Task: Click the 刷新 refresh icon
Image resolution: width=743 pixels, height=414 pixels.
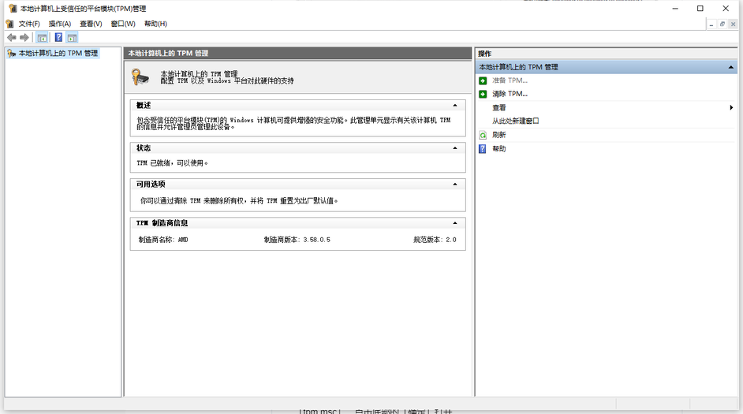Action: (483, 136)
